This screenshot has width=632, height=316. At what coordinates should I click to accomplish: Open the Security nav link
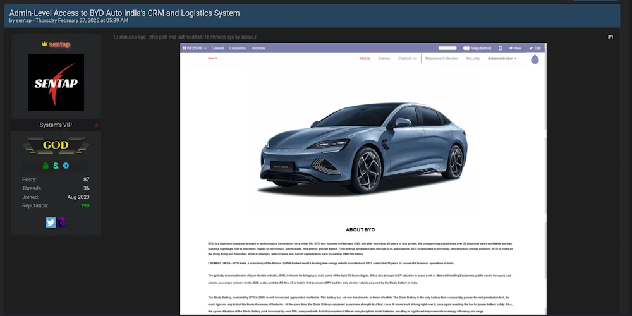pos(473,58)
